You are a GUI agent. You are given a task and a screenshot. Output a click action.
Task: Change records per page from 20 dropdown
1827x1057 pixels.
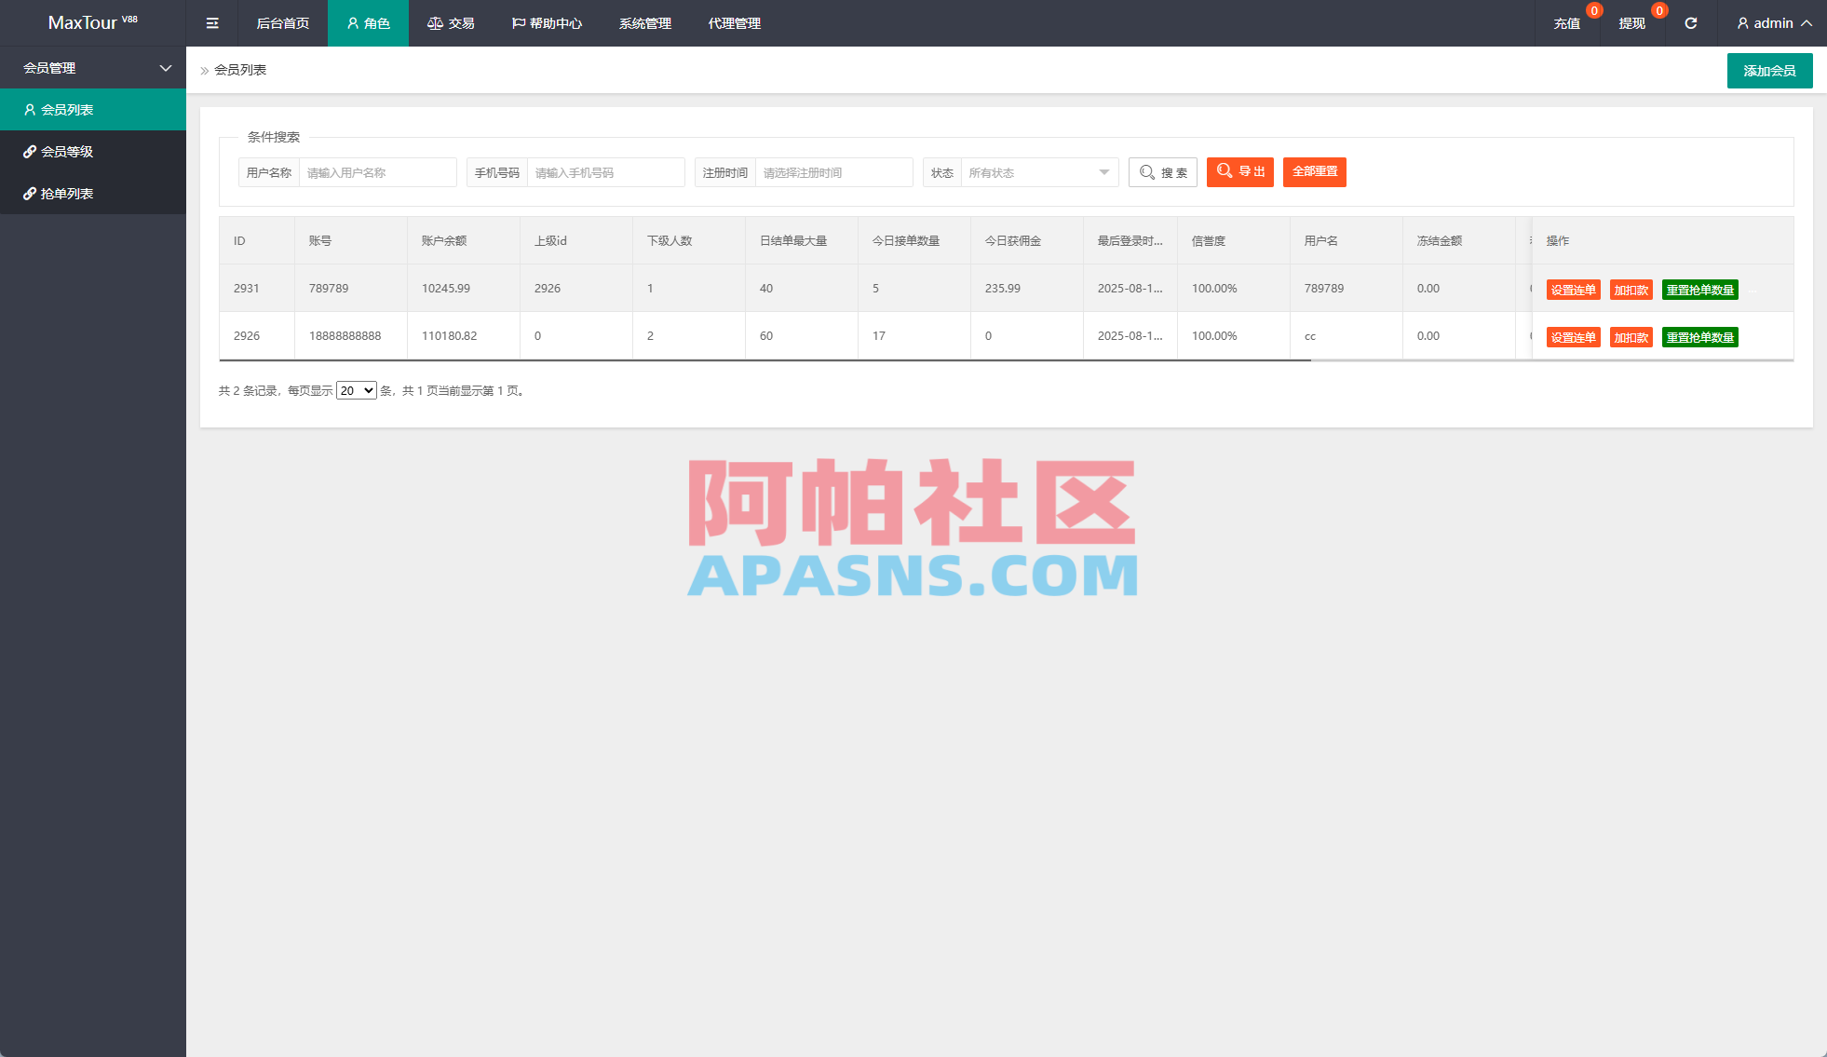point(356,390)
